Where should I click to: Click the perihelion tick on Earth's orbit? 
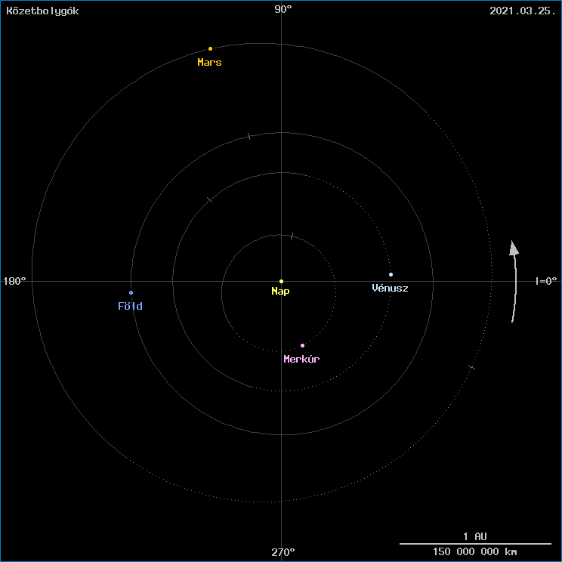pos(249,136)
